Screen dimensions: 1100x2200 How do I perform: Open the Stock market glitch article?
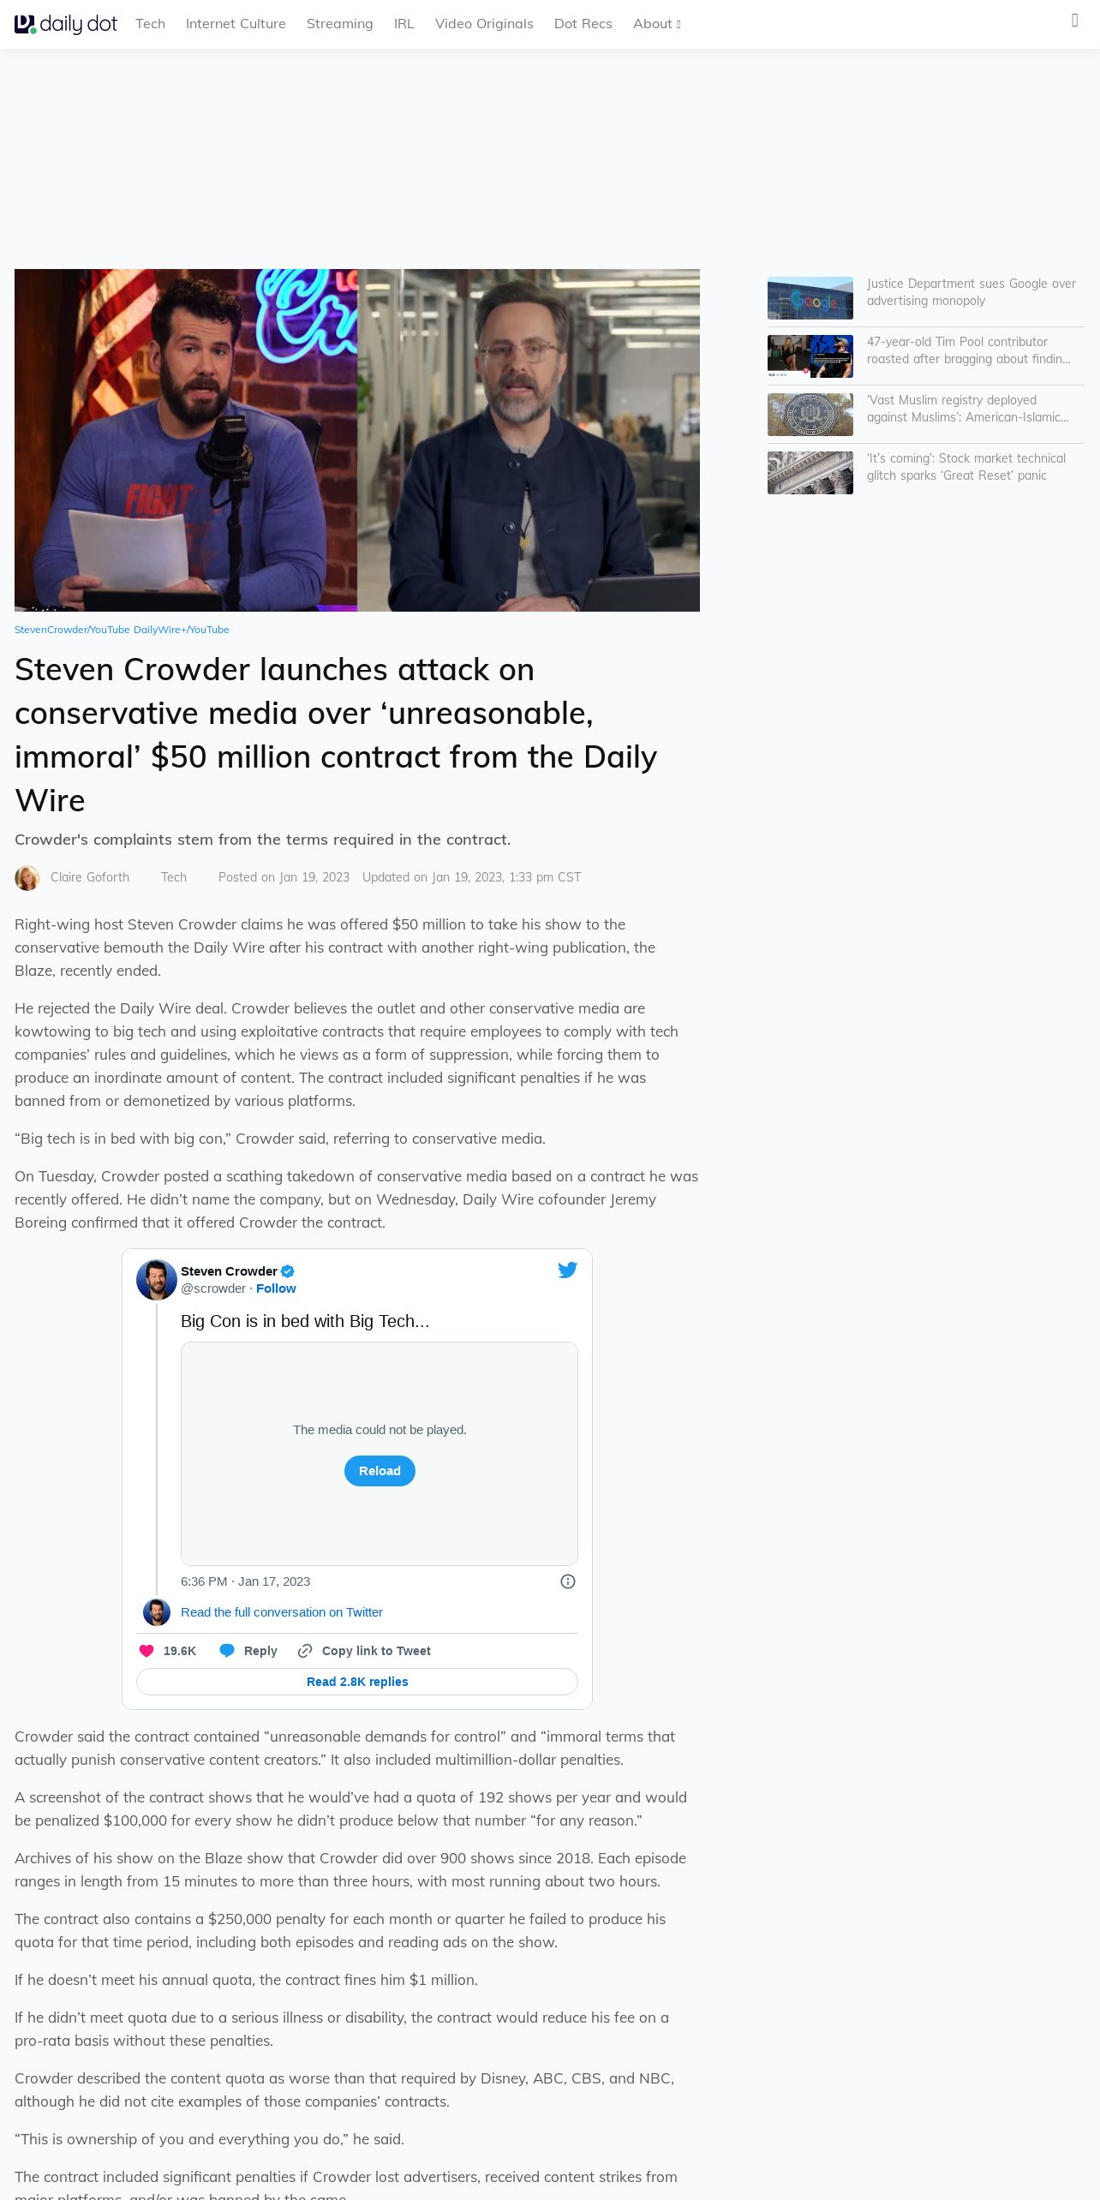(966, 467)
